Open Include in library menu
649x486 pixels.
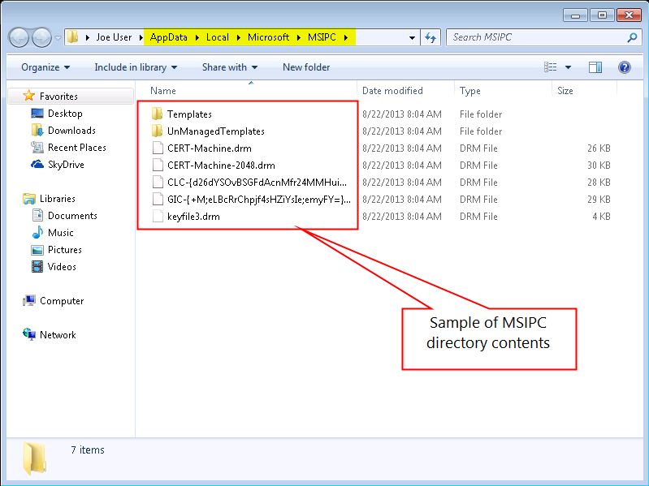[136, 67]
